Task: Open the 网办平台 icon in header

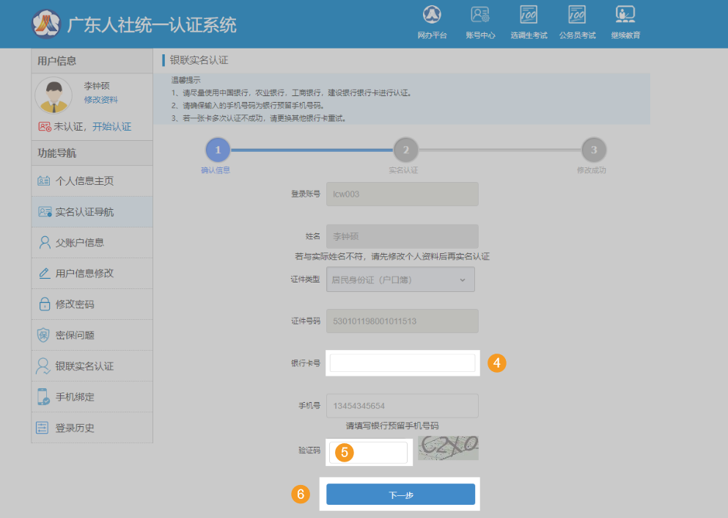Action: [x=432, y=15]
